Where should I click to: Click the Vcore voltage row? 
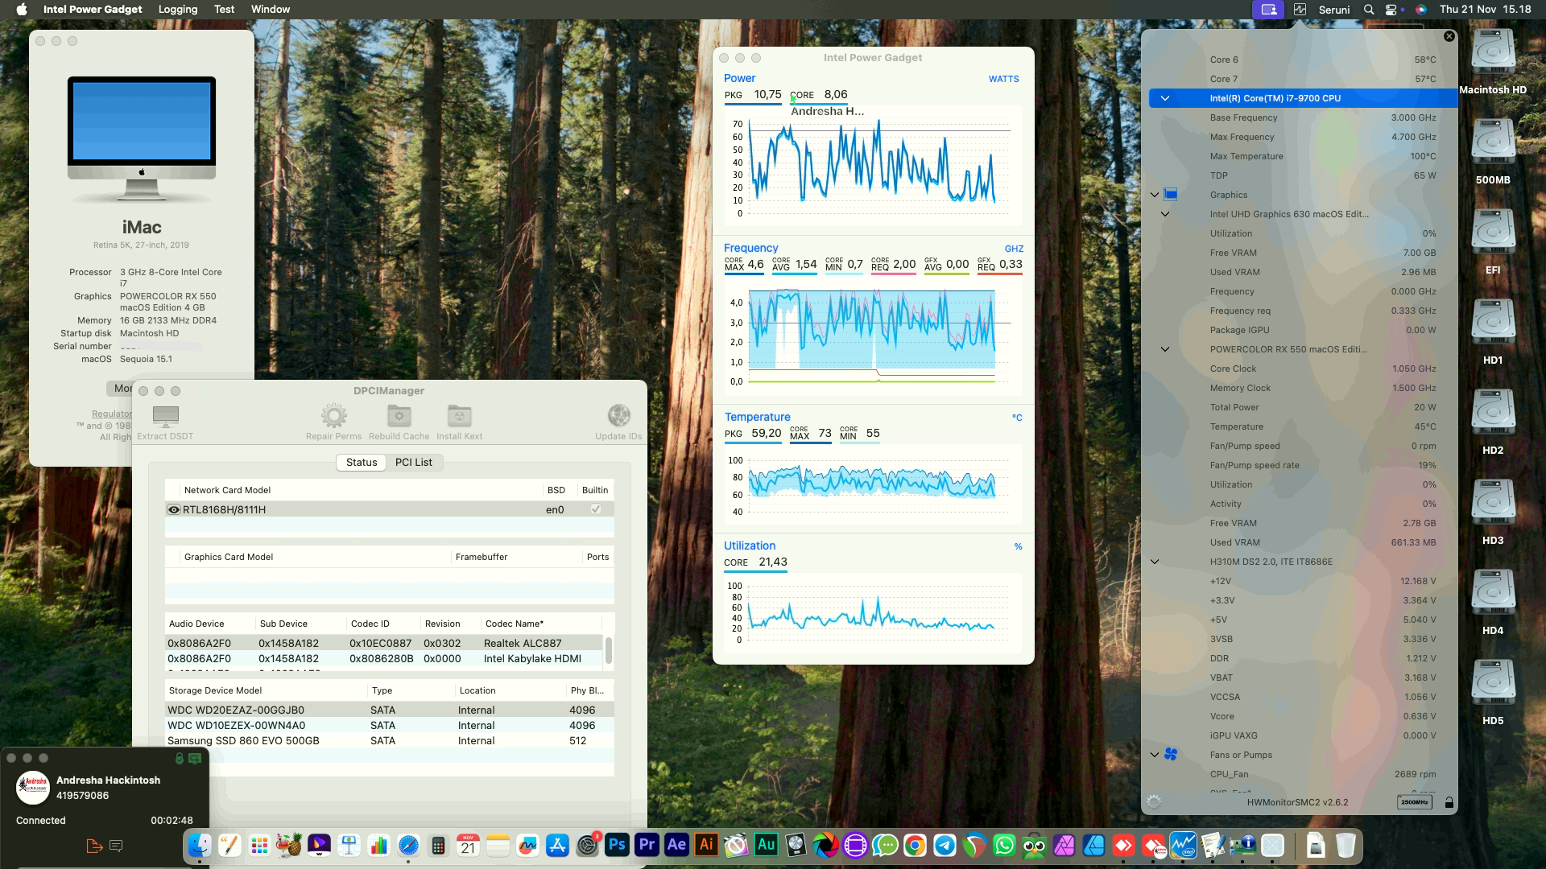pyautogui.click(x=1303, y=716)
